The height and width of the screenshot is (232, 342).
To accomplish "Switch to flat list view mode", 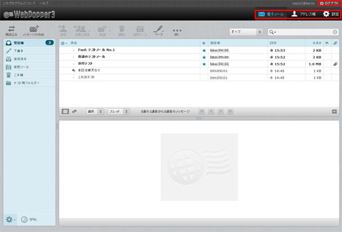I will (65, 111).
